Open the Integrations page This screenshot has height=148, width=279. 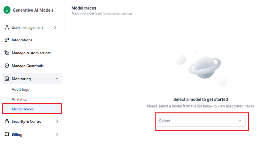coord(22,40)
